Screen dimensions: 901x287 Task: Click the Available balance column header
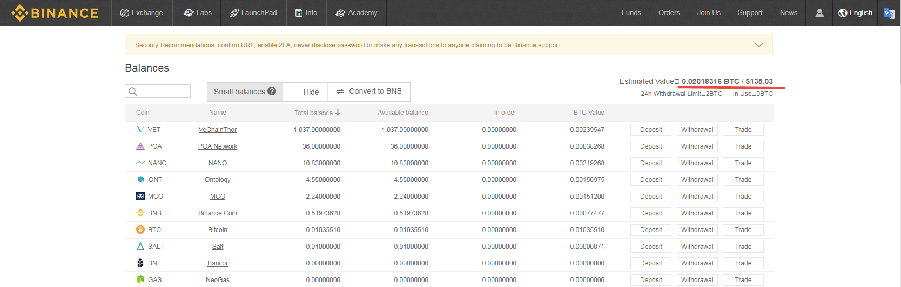403,113
